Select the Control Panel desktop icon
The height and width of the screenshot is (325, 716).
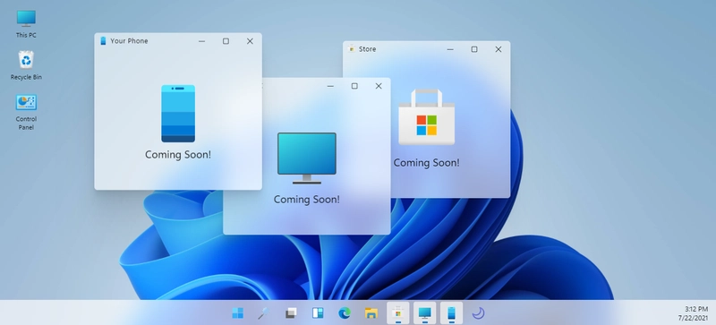(x=26, y=112)
